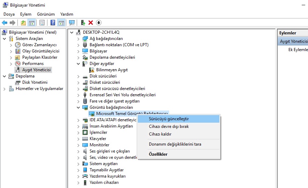Click the Yazdırma kuyrukları printer icon
The image size is (308, 188).
pyautogui.click(x=85, y=176)
